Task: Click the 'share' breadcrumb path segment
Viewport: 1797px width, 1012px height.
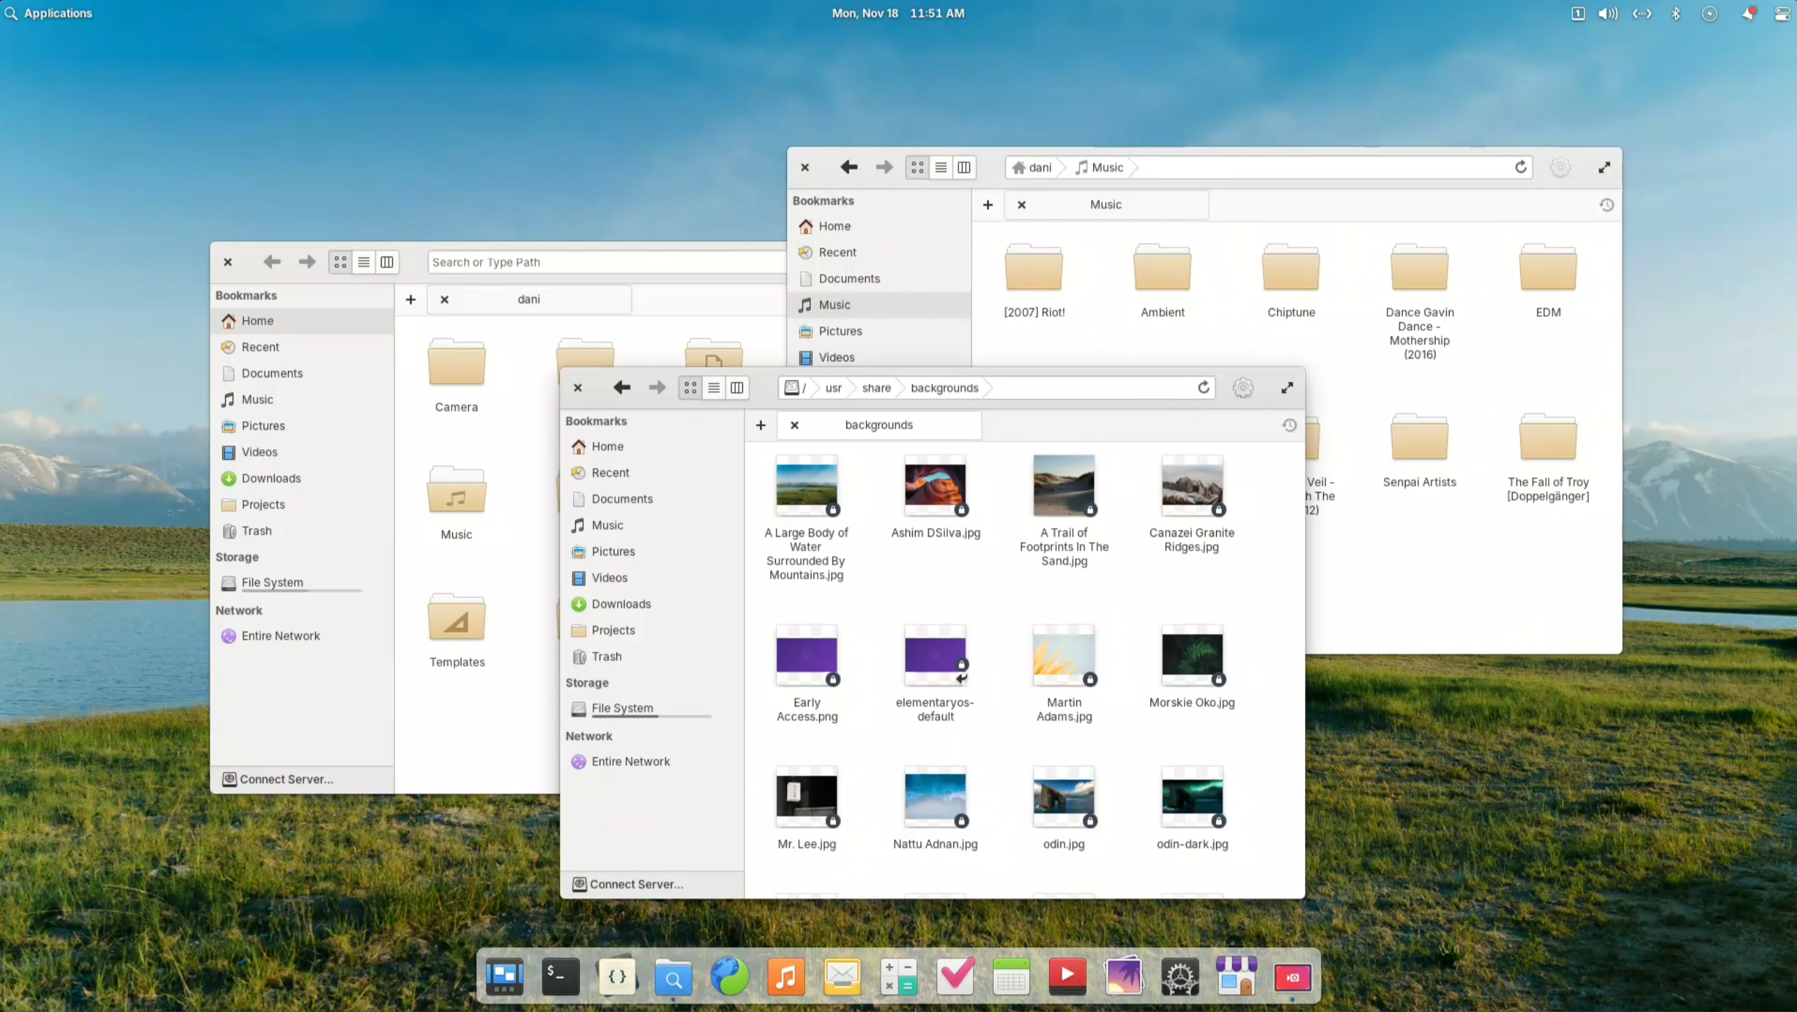Action: [876, 388]
